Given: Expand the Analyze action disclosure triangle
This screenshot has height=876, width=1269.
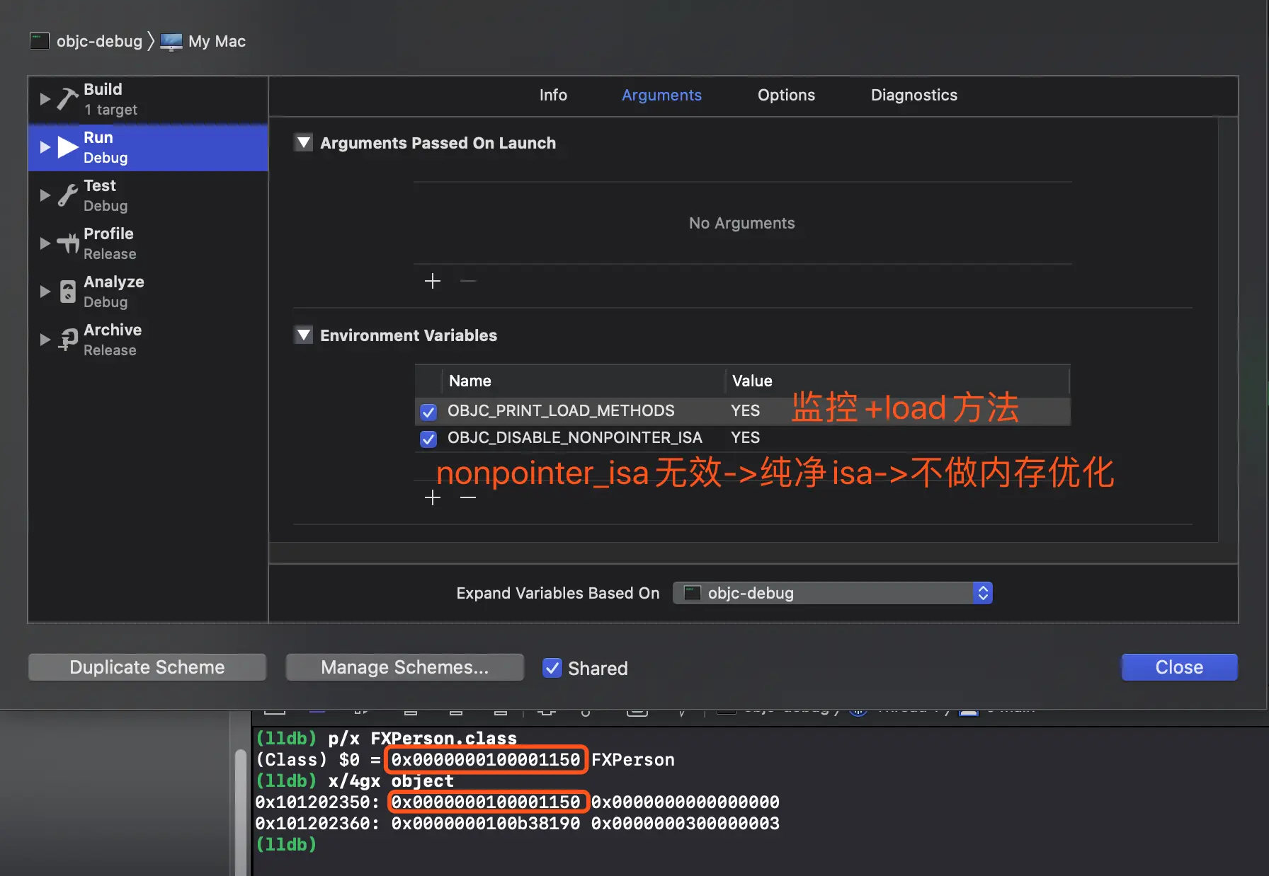Looking at the screenshot, I should coord(45,292).
